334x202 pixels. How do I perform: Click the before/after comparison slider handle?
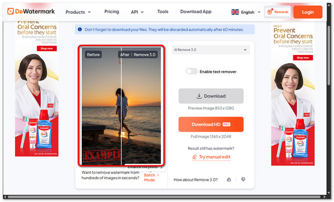[x=121, y=107]
